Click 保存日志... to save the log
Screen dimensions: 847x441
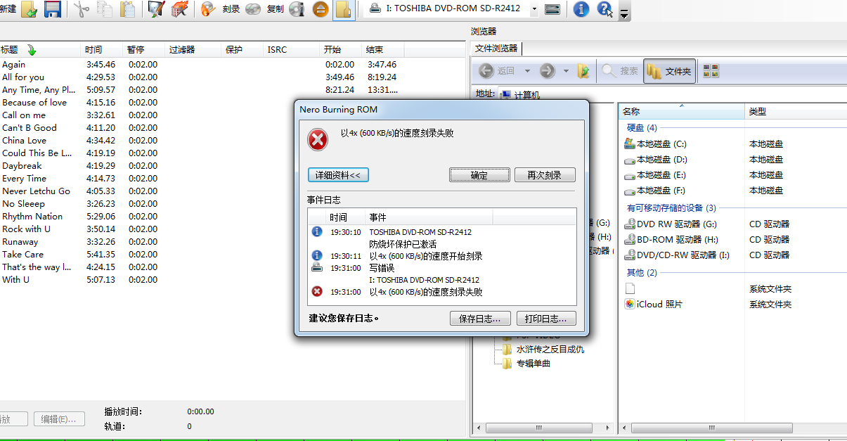[480, 319]
